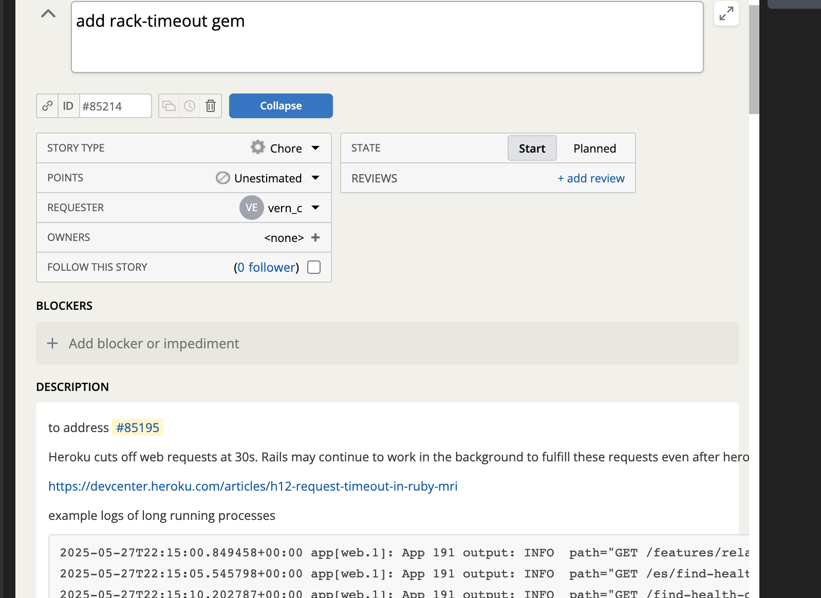Click the plus icon to add blocker
Viewport: 821px width, 598px height.
[x=52, y=343]
